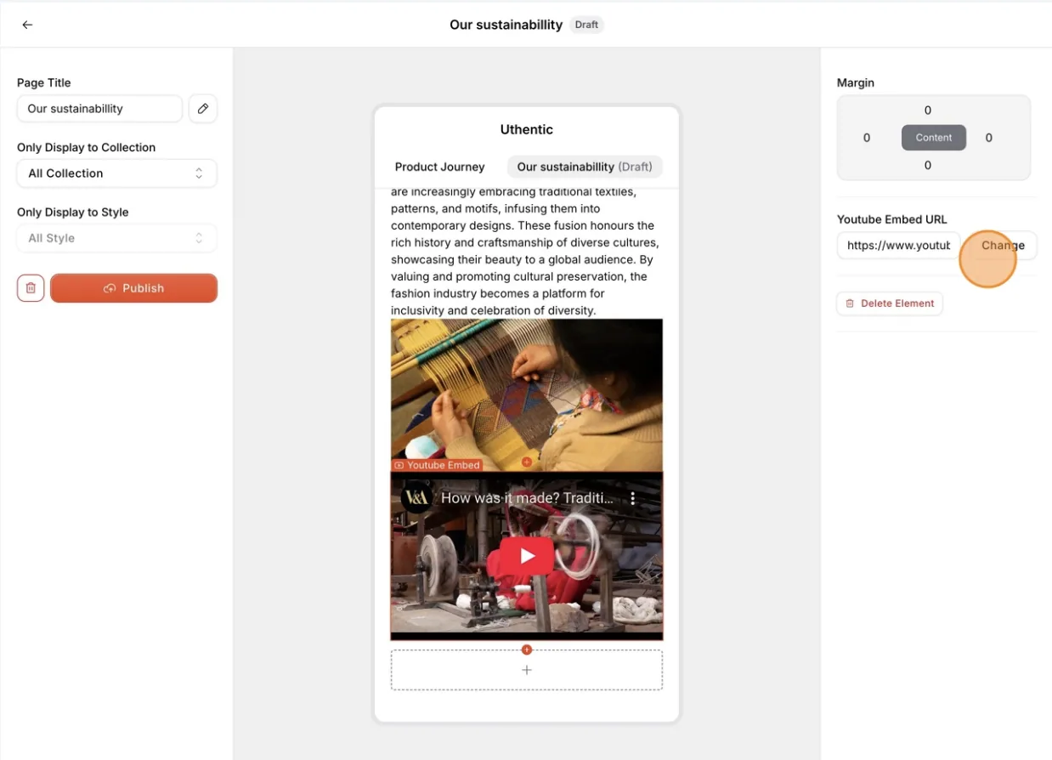The height and width of the screenshot is (760, 1052).
Task: Edit the Page Title input field
Action: coord(99,109)
